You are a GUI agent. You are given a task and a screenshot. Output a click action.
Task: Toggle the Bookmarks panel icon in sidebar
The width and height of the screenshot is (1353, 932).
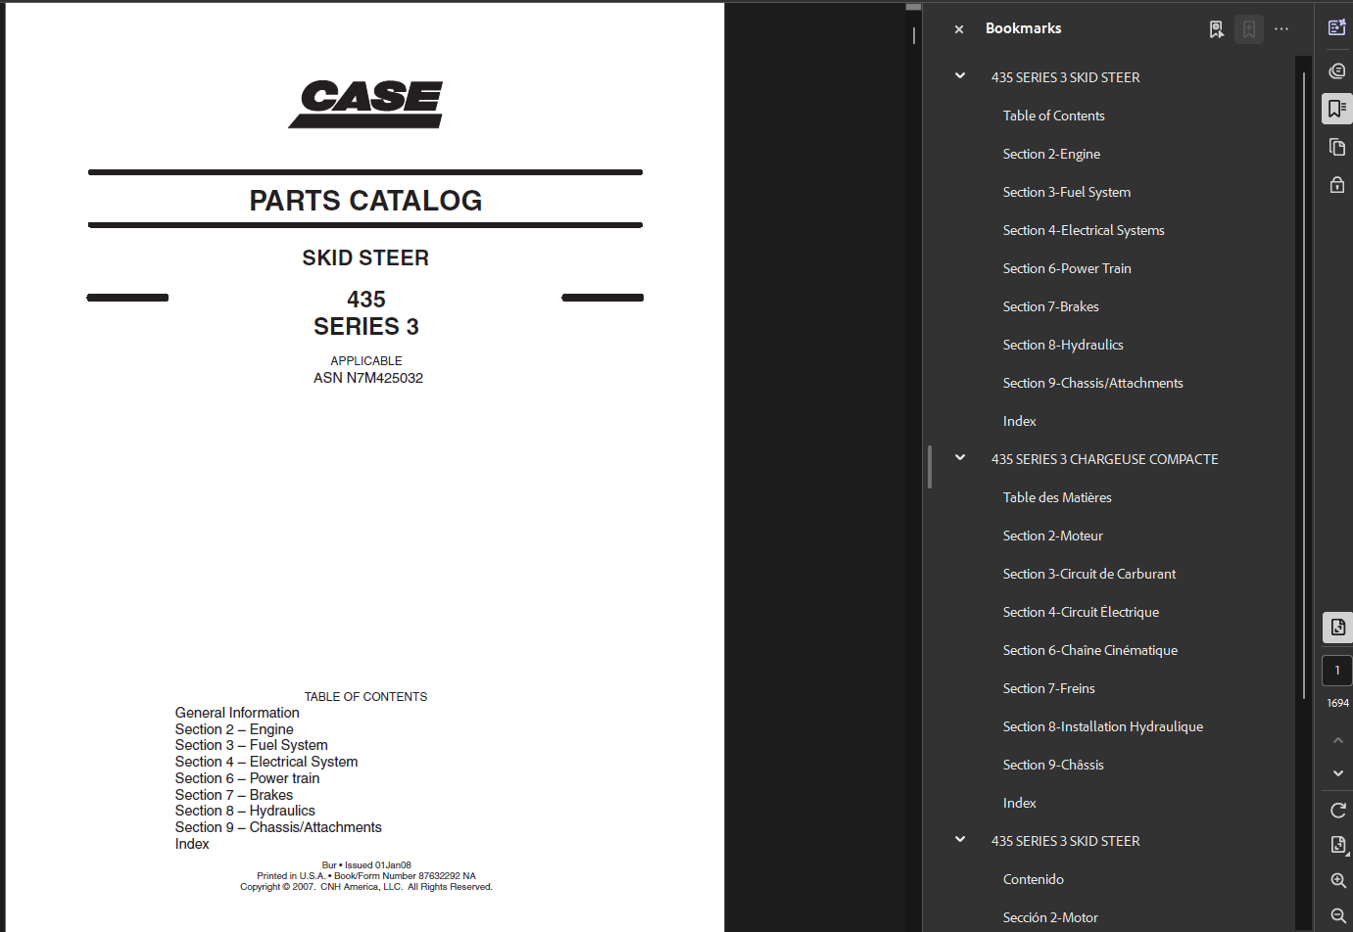point(1336,108)
